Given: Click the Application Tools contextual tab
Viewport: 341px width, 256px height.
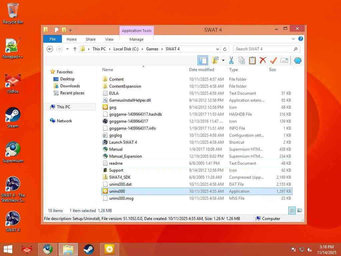Looking at the screenshot, I should click(x=137, y=31).
